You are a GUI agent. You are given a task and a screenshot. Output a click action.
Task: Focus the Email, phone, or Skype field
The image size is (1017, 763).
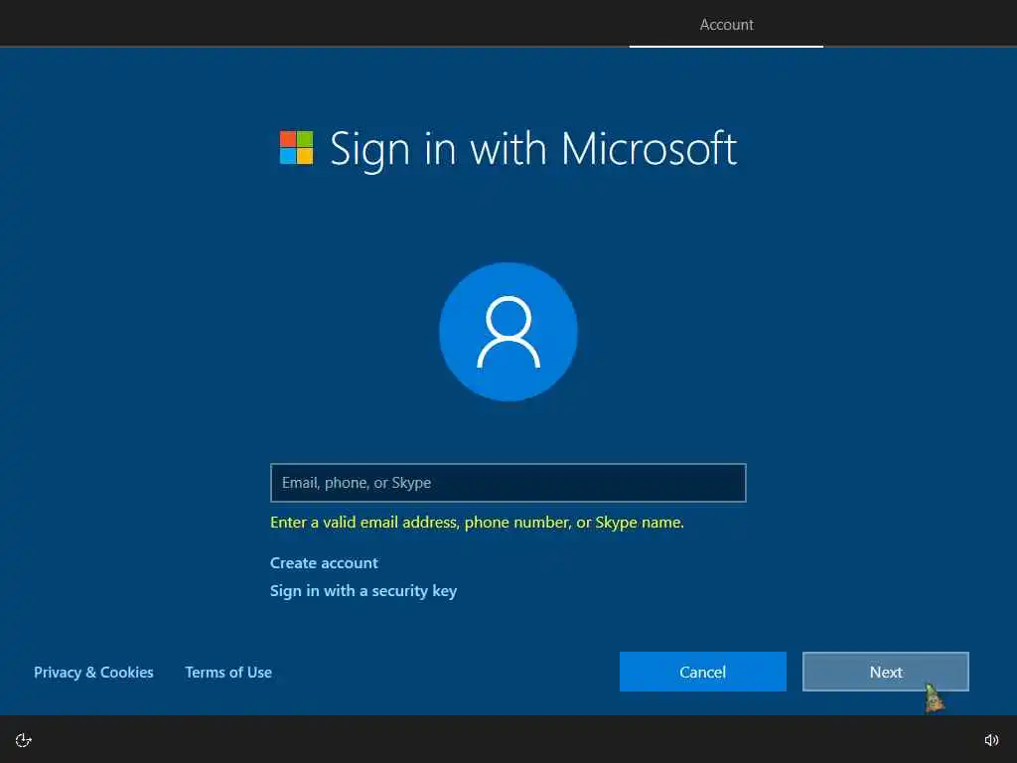point(508,483)
